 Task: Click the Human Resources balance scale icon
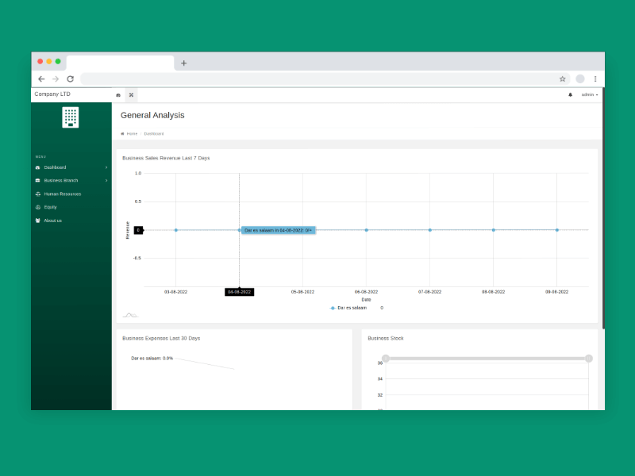pyautogui.click(x=37, y=194)
